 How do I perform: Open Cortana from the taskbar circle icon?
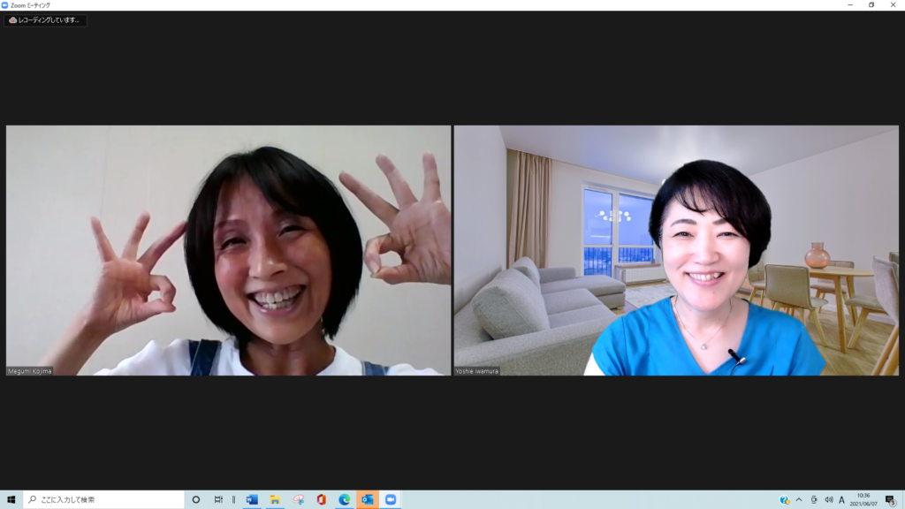click(196, 499)
